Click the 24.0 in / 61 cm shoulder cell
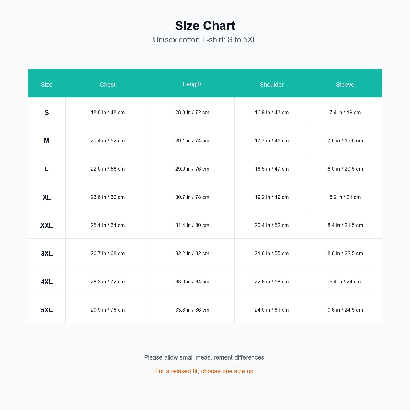Viewport: 410px width, 410px height. tap(272, 310)
